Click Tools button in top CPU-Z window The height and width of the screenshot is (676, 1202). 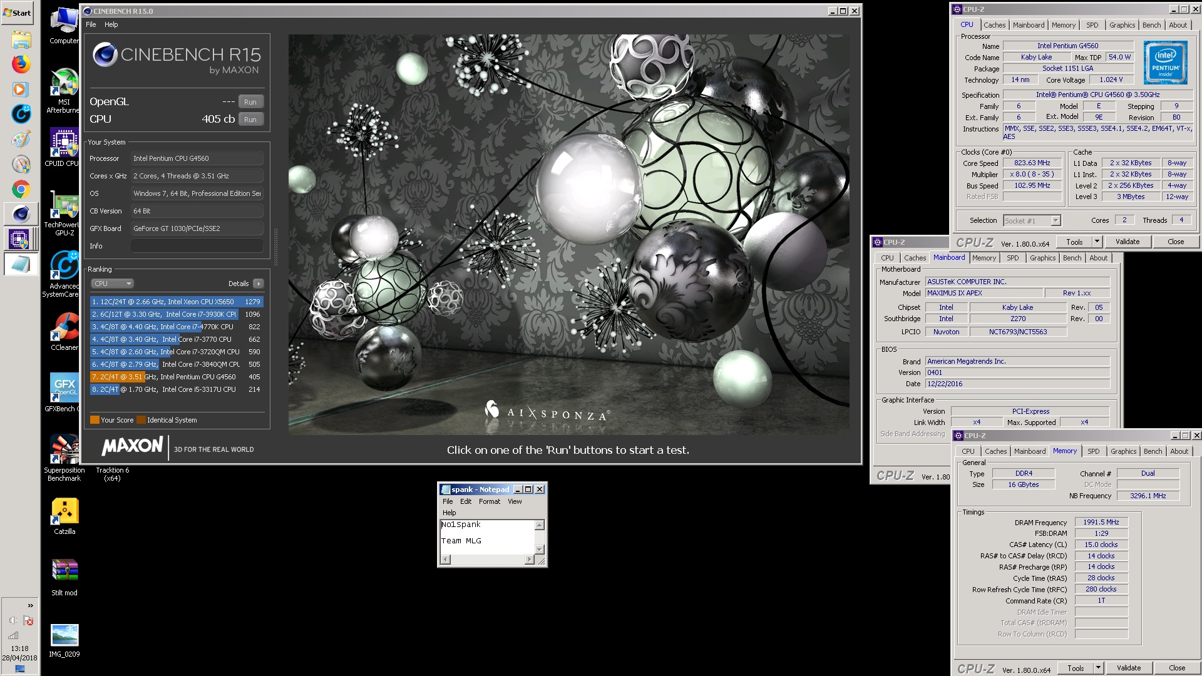coord(1074,242)
